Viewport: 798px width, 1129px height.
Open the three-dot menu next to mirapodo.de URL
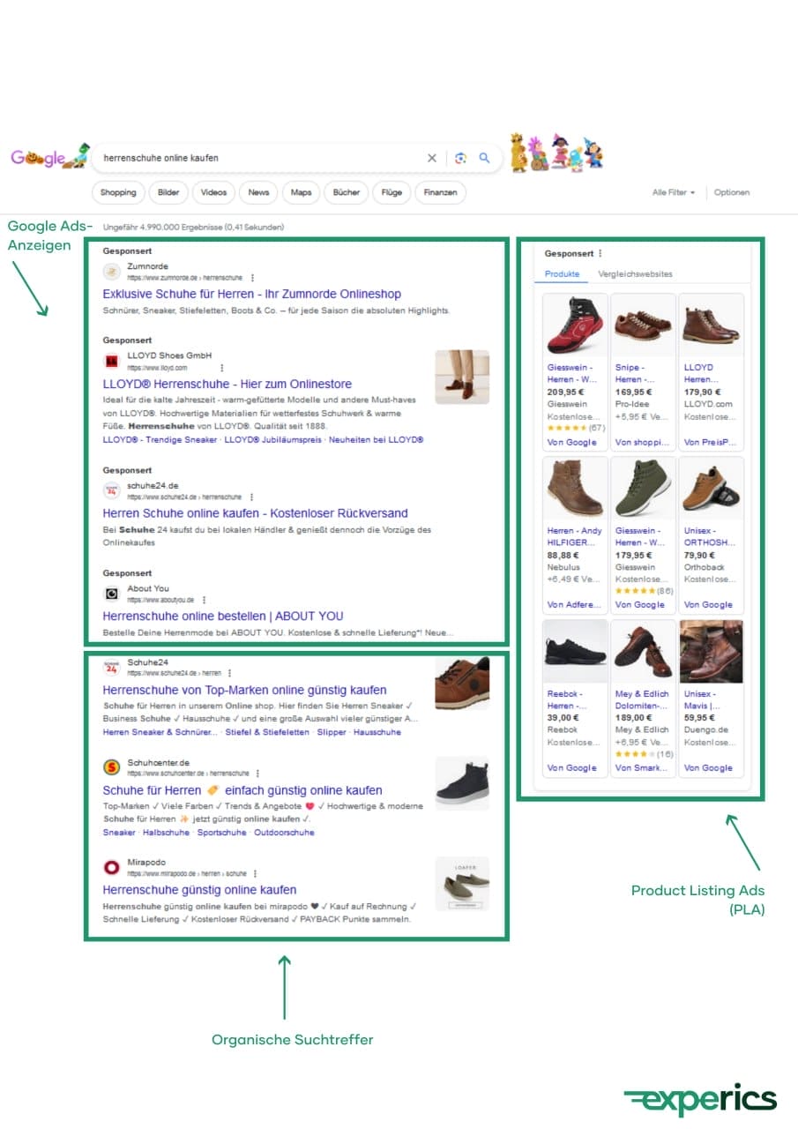pos(257,873)
